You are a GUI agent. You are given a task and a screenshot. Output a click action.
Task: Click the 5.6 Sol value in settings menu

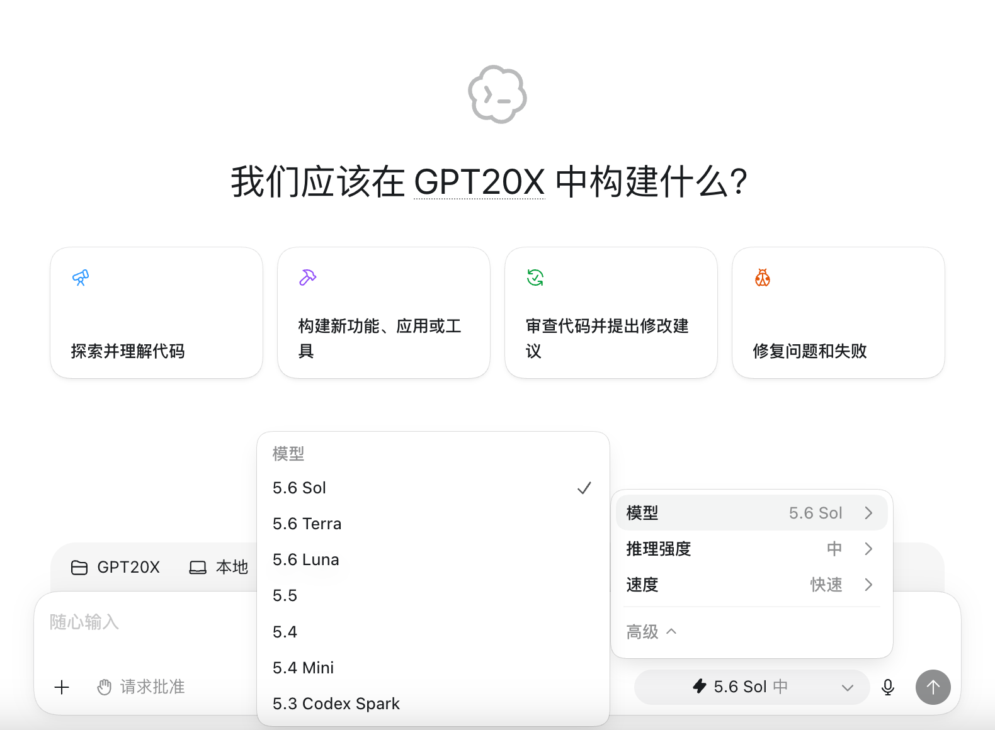(816, 513)
